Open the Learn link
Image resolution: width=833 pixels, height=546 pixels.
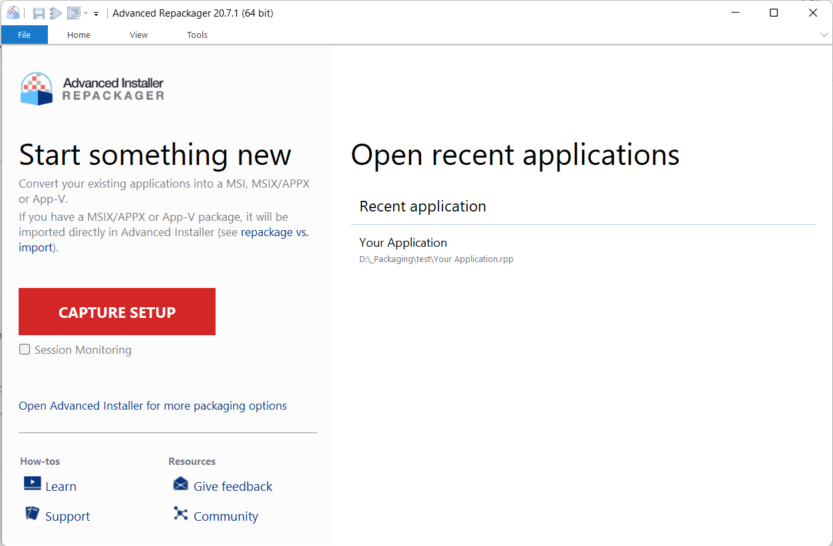point(61,486)
